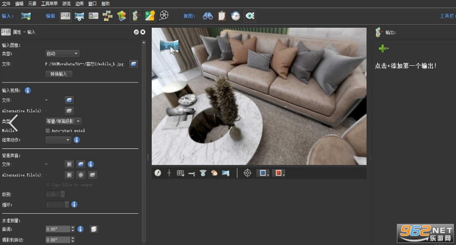This screenshot has width=456, height=245.
Task: Click the target reticle icon
Action: tap(247, 173)
